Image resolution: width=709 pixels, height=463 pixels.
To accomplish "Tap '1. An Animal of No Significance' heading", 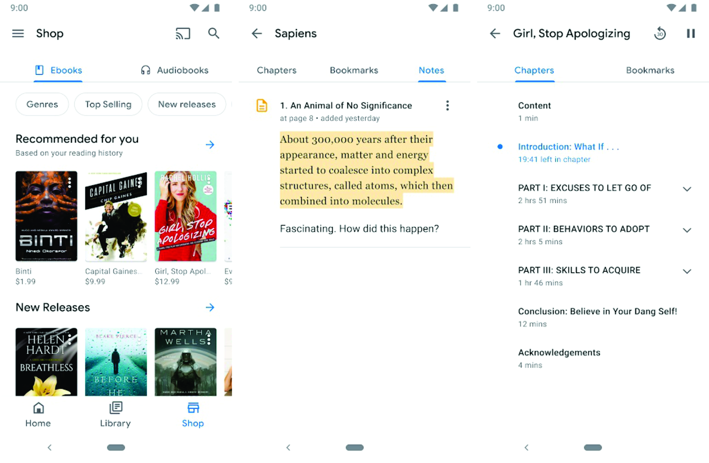I will point(346,105).
